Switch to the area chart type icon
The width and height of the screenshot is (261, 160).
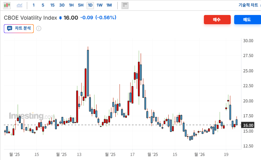pyautogui.click(x=20, y=5)
